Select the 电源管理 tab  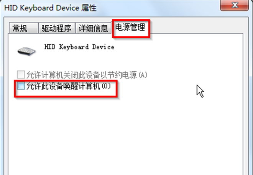[130, 27]
